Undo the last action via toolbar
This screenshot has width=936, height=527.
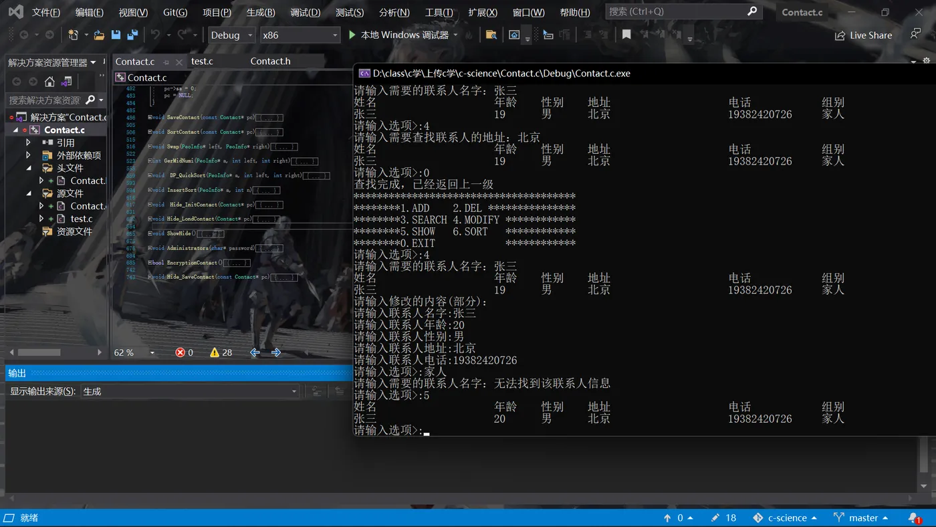(x=155, y=35)
